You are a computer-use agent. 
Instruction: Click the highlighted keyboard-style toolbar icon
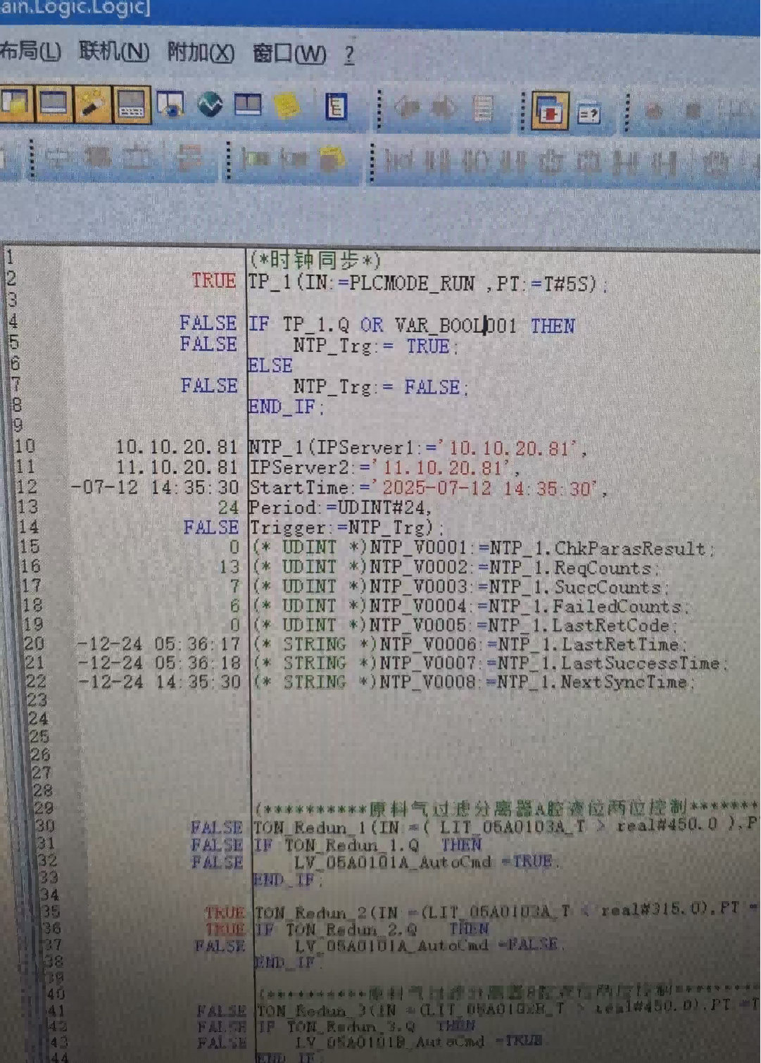tap(132, 105)
